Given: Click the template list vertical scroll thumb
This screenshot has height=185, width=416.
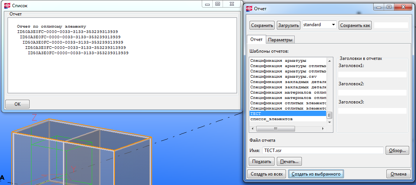Looking at the screenshot, I should (x=329, y=115).
